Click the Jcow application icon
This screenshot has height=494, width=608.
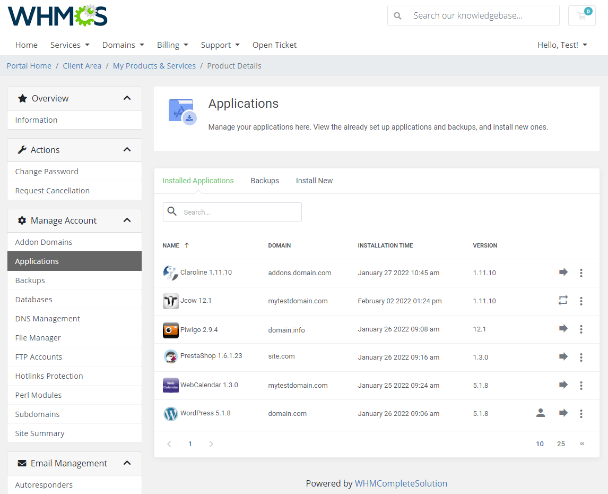[x=171, y=301]
